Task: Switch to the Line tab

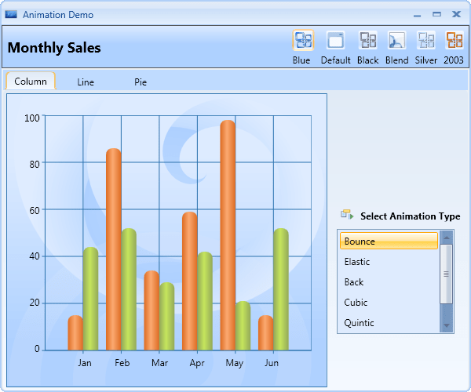Action: coord(86,82)
